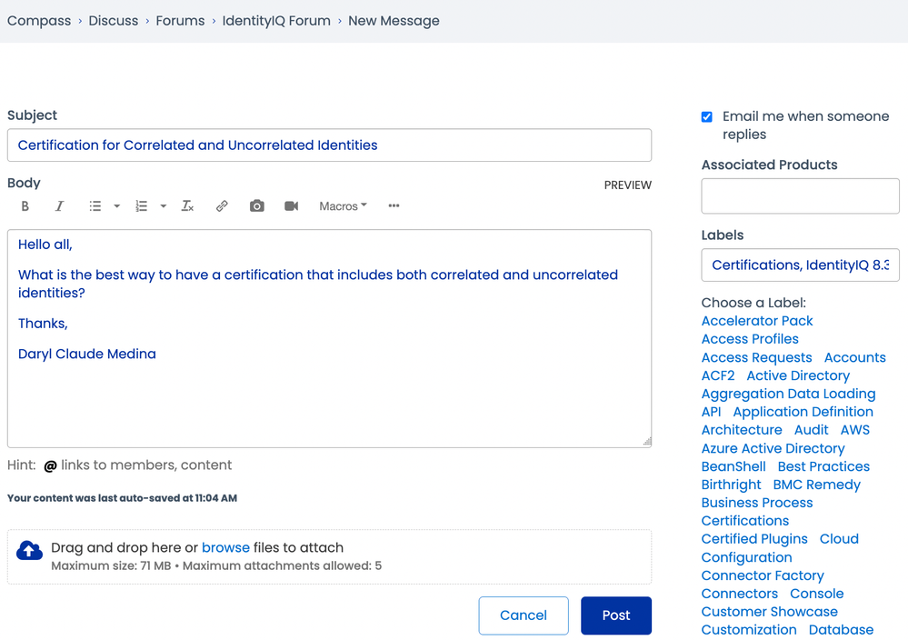Insert a bulleted list

[95, 206]
